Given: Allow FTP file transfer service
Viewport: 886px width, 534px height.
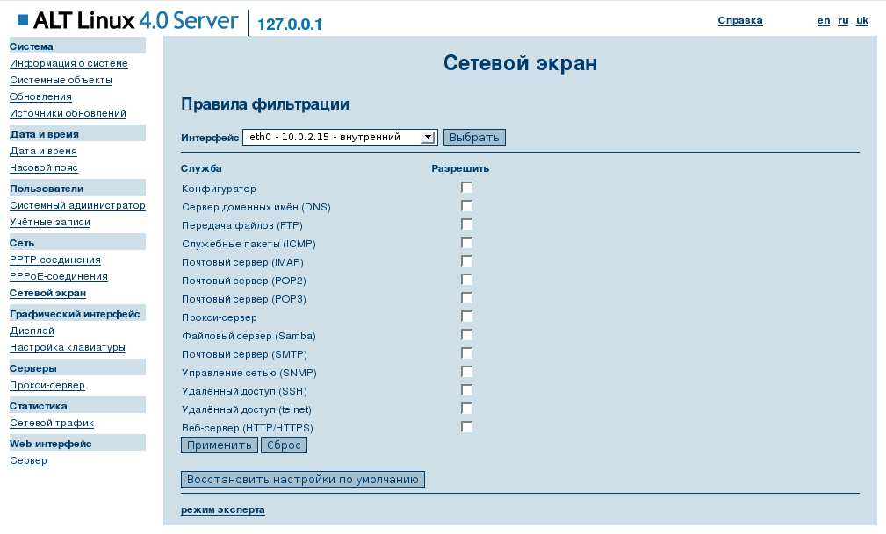Looking at the screenshot, I should (467, 224).
